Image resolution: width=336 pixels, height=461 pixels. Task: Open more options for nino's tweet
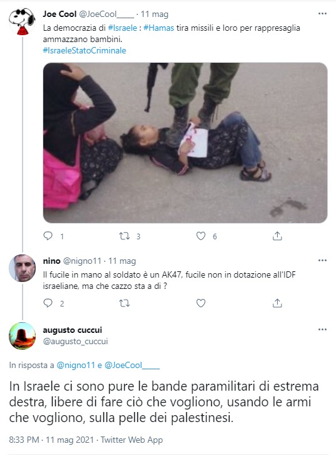322,260
